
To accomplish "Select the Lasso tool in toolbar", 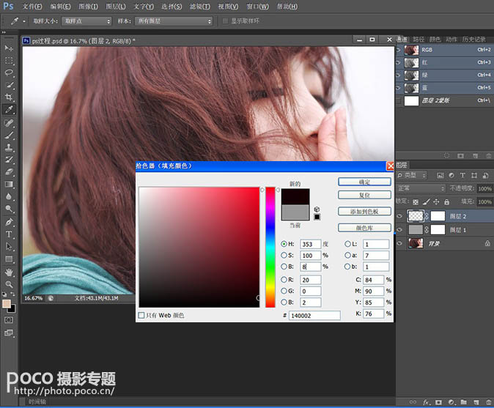I will coord(10,73).
